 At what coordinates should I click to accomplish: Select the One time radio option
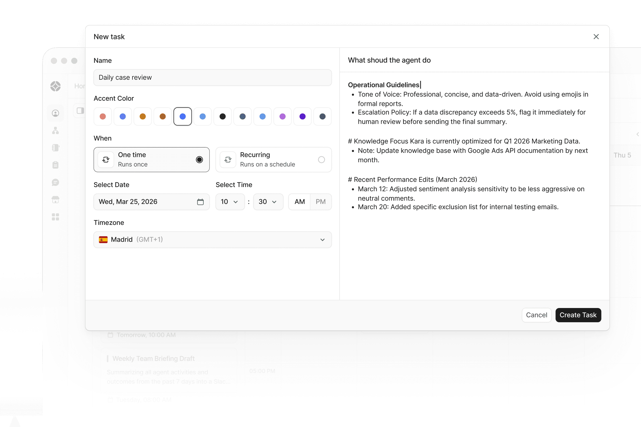pyautogui.click(x=199, y=160)
